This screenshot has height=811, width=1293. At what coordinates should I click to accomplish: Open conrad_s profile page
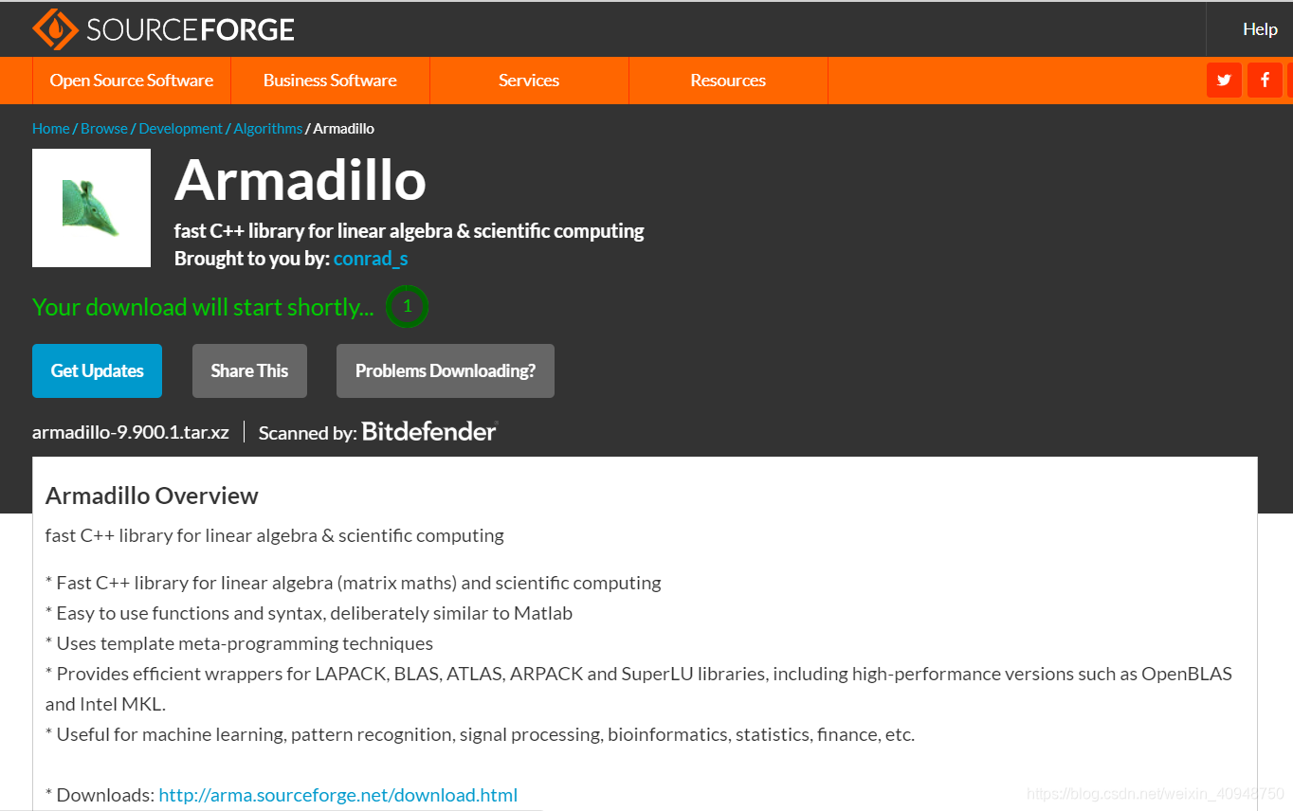point(370,258)
